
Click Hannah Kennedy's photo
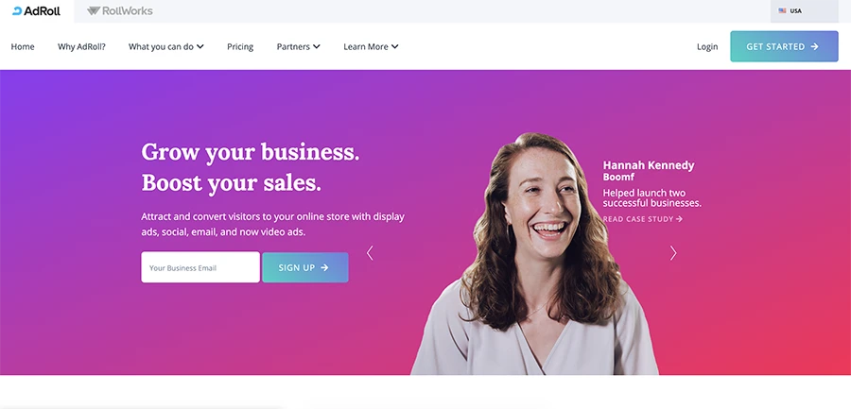(535, 254)
